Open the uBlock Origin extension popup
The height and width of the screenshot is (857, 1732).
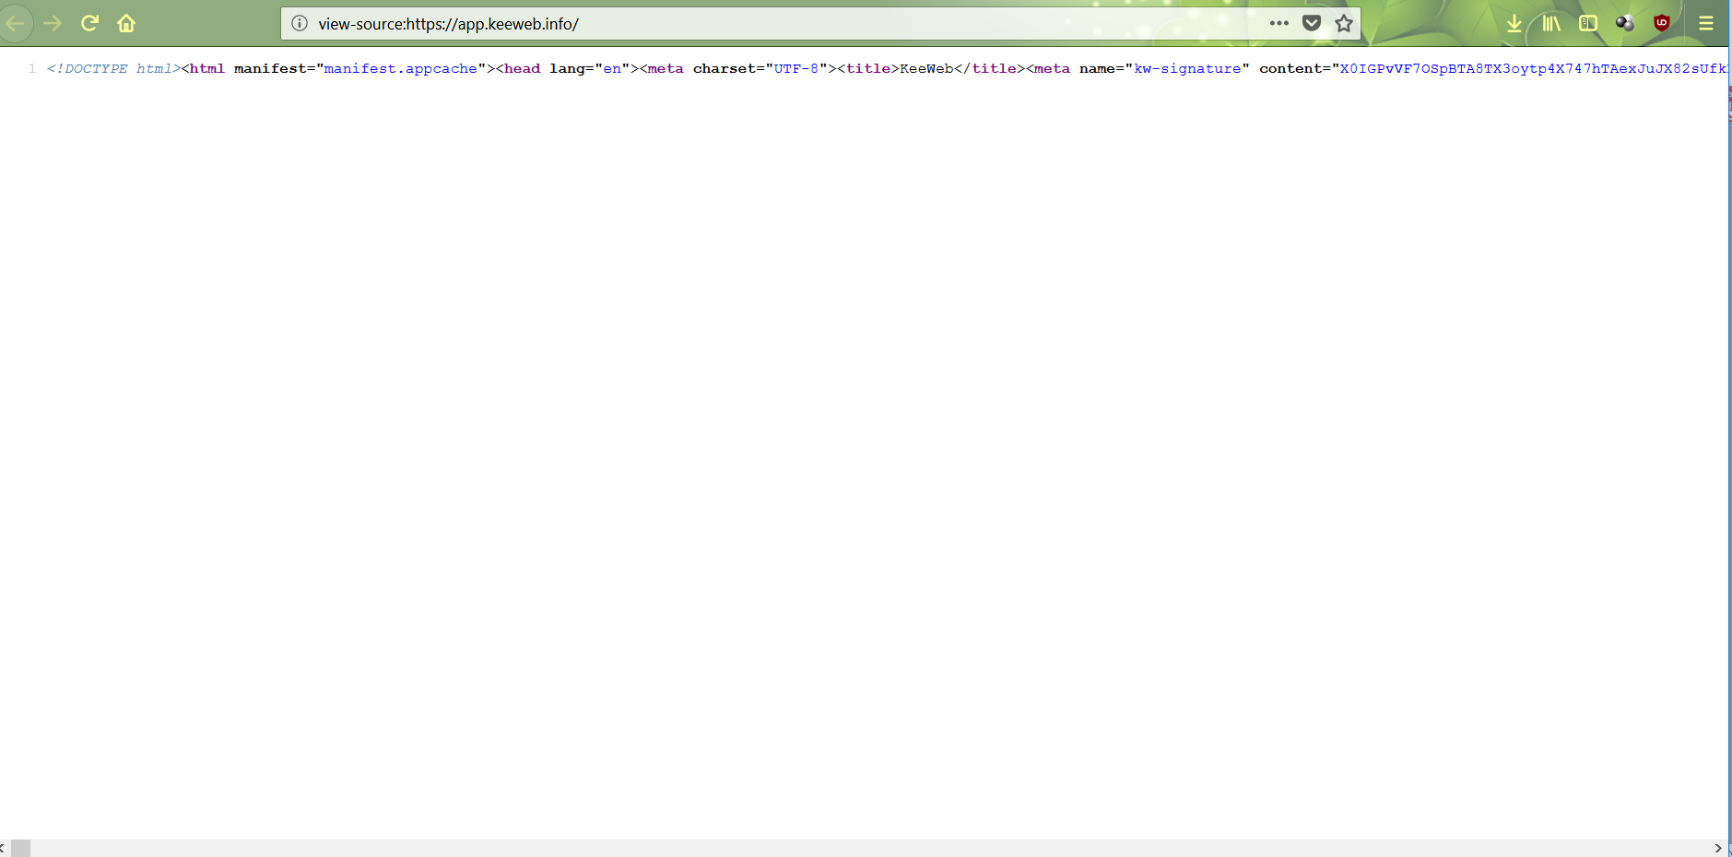1662,23
